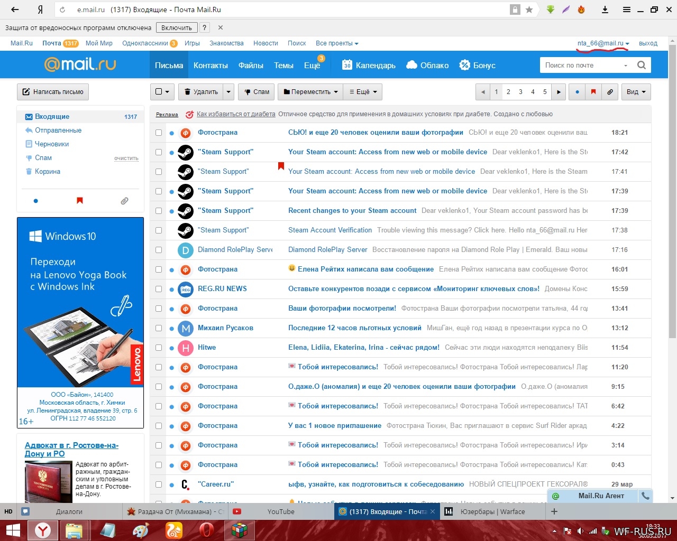Open browser hamburger menu
Screen dimensions: 677x541
pyautogui.click(x=627, y=10)
